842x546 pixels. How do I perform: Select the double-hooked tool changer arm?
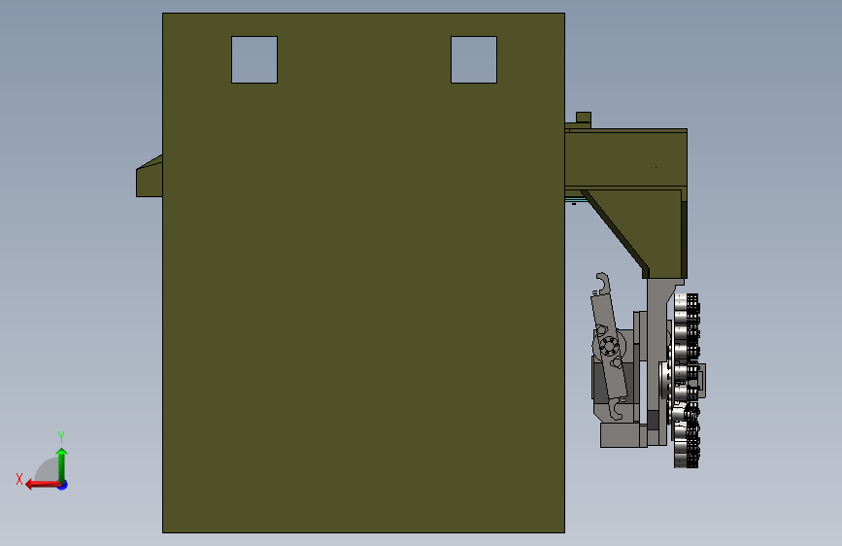(609, 347)
